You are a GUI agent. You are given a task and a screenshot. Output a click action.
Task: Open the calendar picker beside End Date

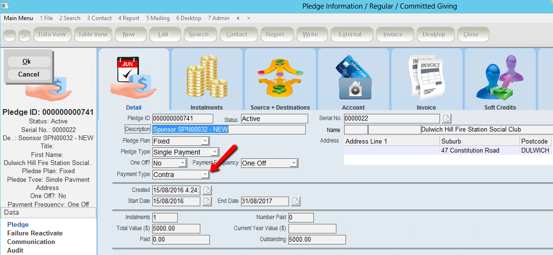296,201
